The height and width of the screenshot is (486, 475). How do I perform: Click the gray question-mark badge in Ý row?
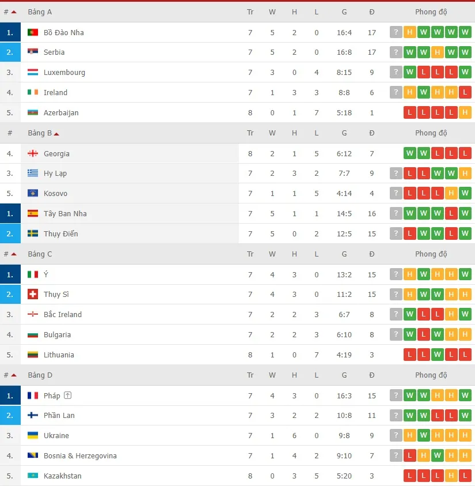pos(396,274)
